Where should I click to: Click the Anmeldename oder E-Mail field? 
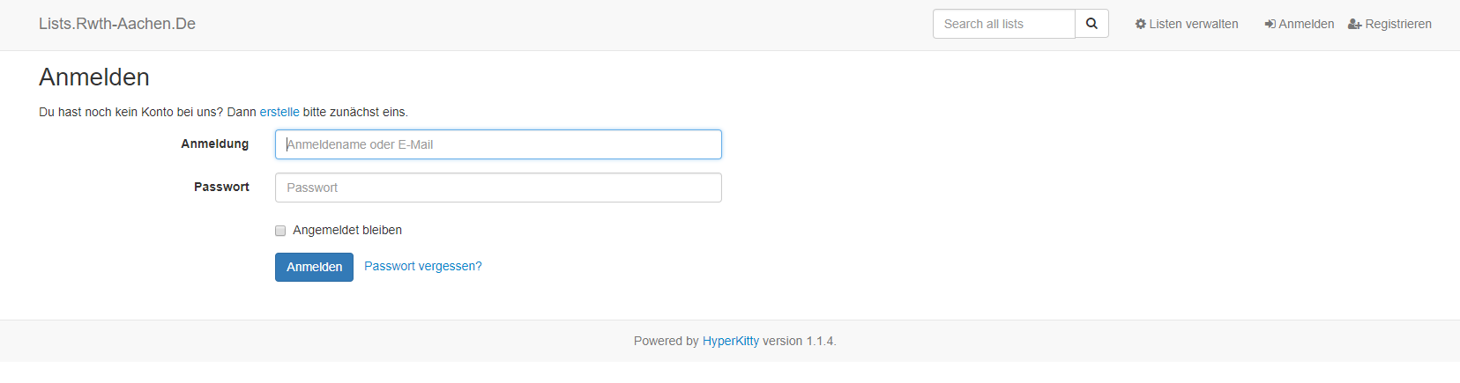(498, 144)
